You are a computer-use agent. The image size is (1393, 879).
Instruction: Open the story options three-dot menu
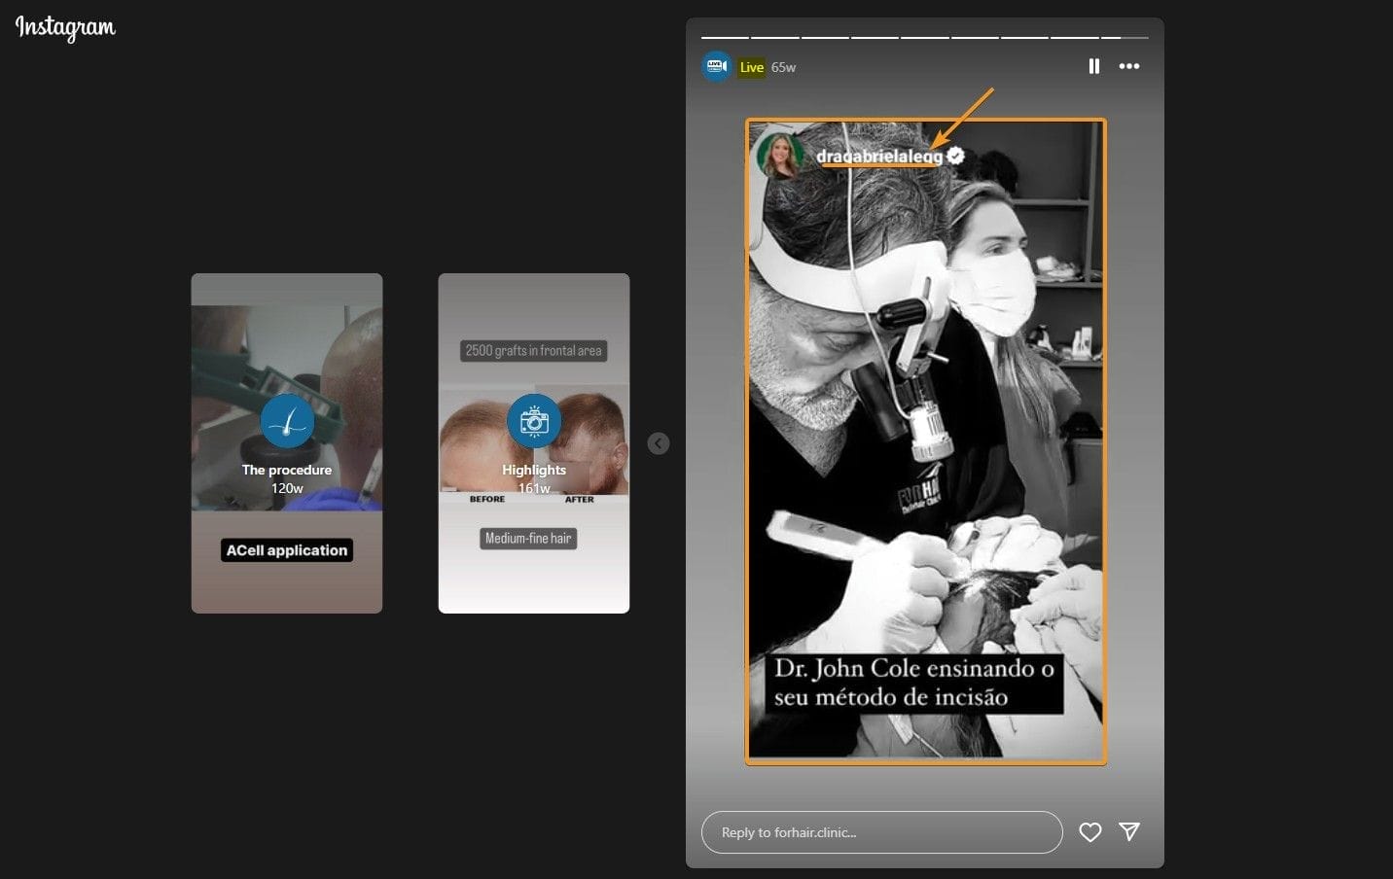(x=1129, y=66)
